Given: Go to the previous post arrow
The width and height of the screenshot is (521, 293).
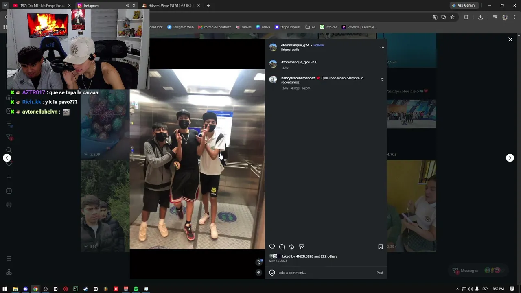Looking at the screenshot, I should [7, 158].
